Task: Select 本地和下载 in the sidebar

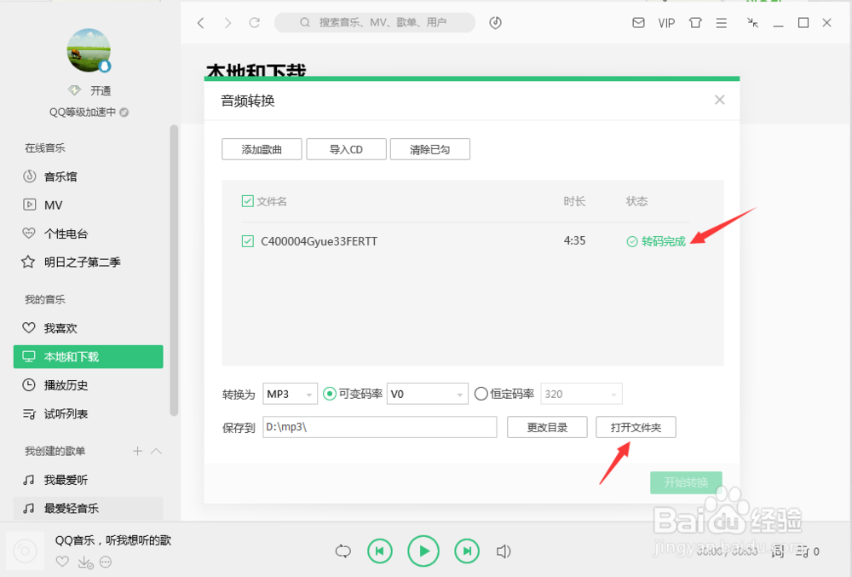Action: click(89, 356)
